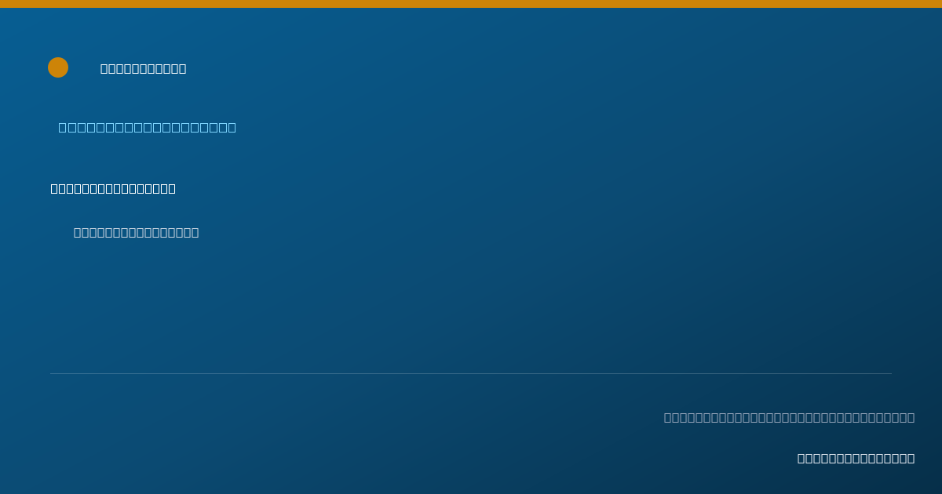Click the bold white heading line
The width and height of the screenshot is (942, 494).
(113, 188)
